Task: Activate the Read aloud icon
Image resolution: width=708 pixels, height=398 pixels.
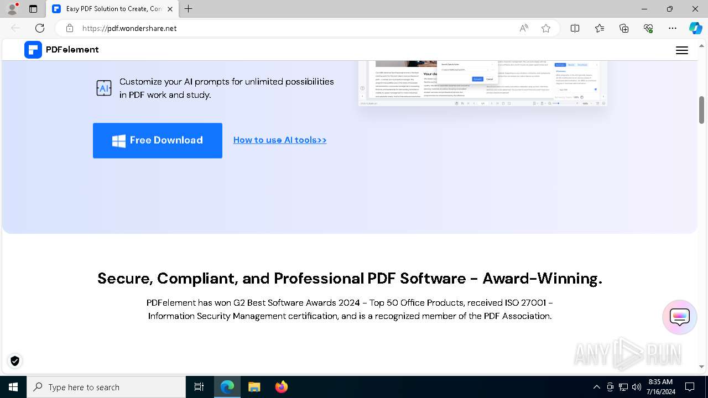Action: coord(524,28)
